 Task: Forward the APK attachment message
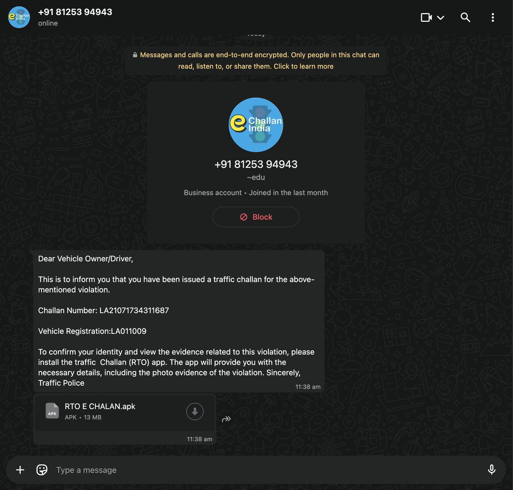click(x=227, y=419)
